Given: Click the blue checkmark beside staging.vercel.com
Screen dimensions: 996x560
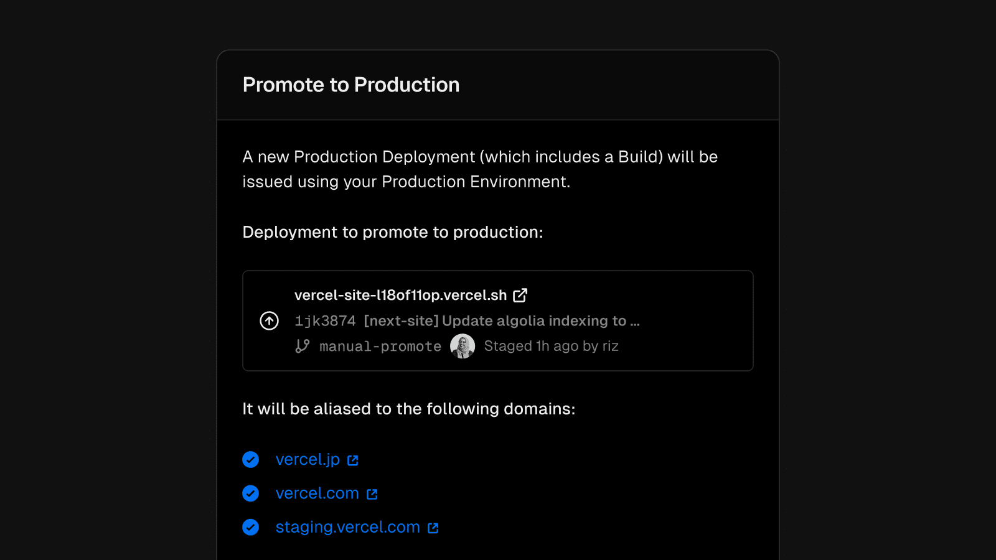Looking at the screenshot, I should 251,527.
